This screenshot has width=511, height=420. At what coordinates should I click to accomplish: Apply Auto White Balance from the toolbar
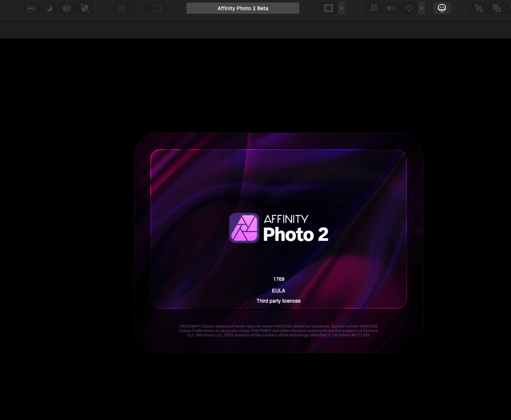click(85, 8)
